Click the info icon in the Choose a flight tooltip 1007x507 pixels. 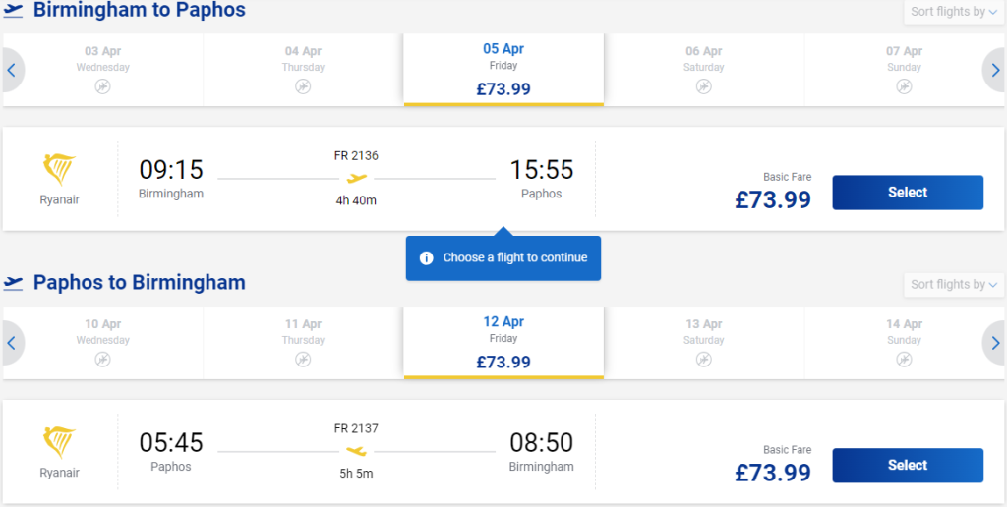tap(427, 258)
